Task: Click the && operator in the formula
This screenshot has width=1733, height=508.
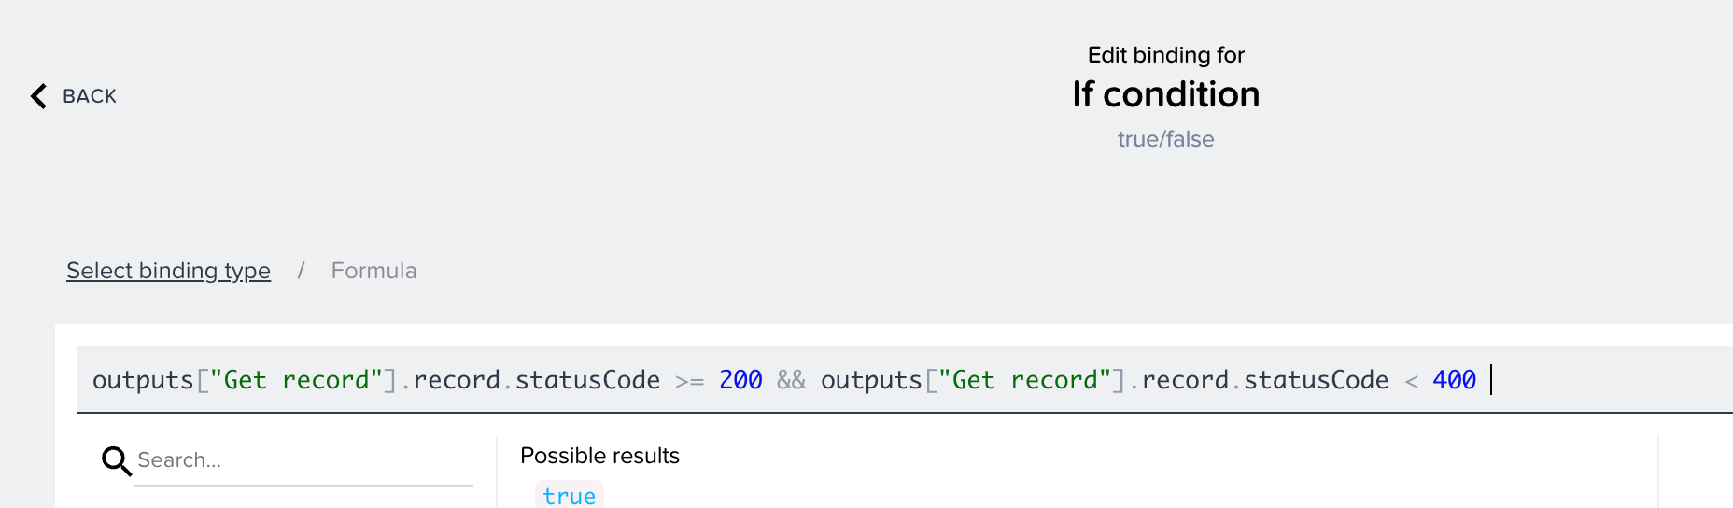Action: 791,380
